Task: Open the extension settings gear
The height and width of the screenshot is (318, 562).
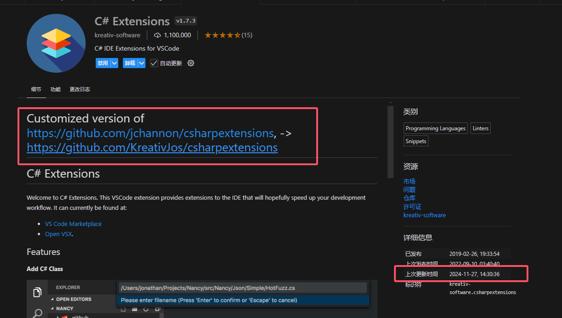Action: pyautogui.click(x=191, y=63)
